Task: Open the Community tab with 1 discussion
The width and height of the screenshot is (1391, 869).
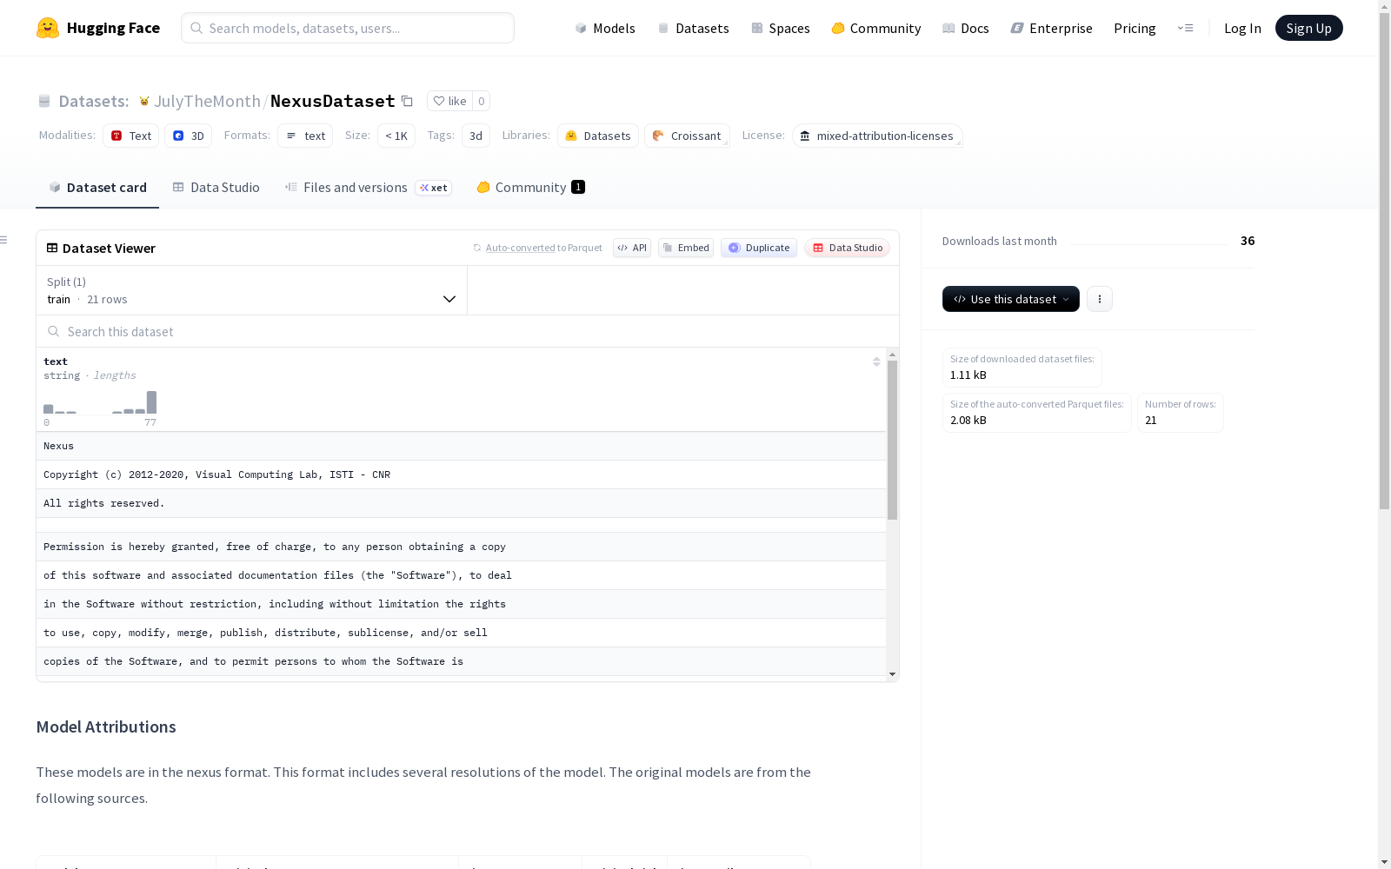Action: click(x=530, y=188)
